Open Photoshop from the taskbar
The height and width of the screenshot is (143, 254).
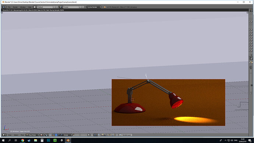pyautogui.click(x=49, y=140)
